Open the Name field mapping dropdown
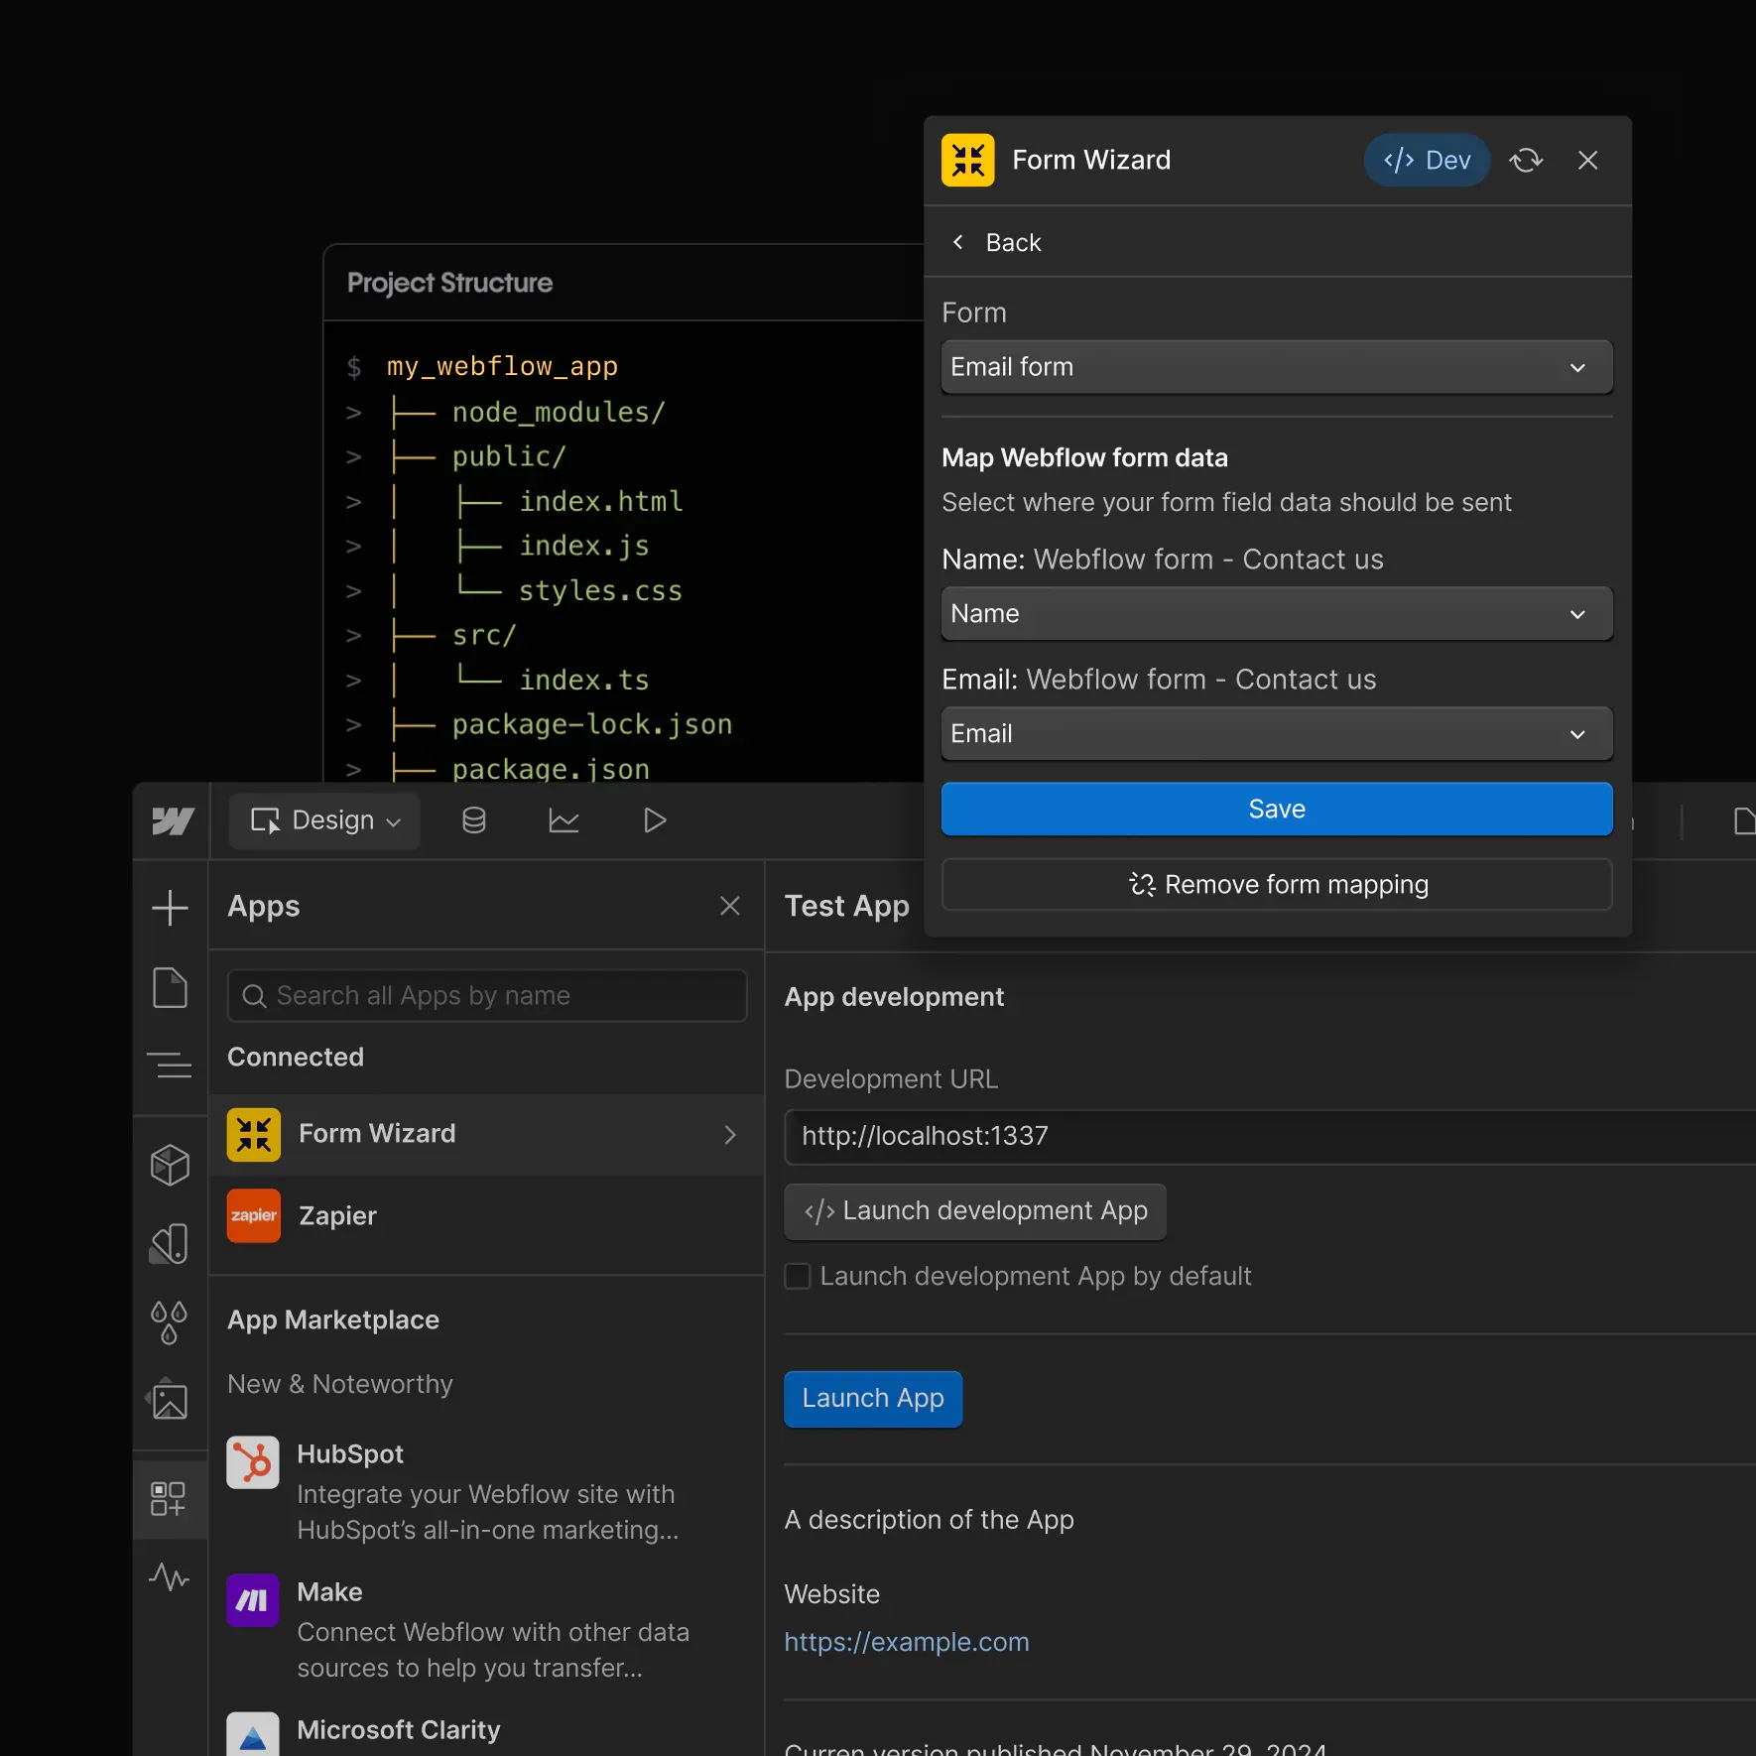This screenshot has height=1756, width=1756. click(x=1276, y=613)
